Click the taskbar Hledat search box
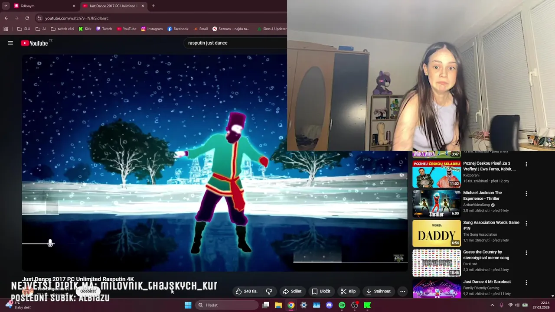The height and width of the screenshot is (312, 555). point(227,305)
